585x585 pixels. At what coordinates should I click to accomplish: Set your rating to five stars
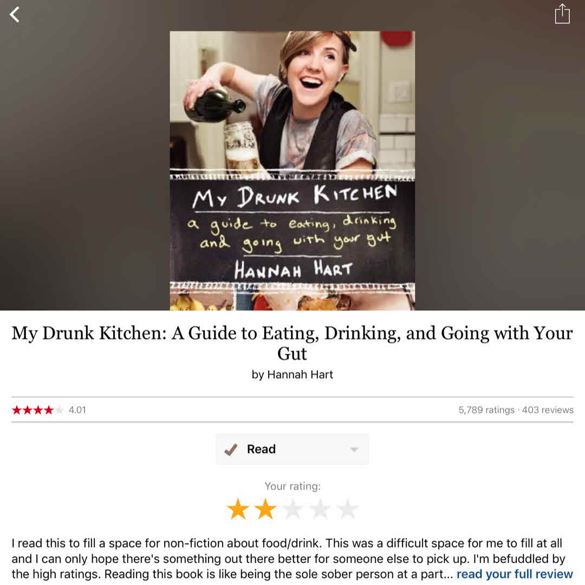click(x=347, y=509)
